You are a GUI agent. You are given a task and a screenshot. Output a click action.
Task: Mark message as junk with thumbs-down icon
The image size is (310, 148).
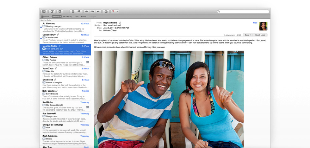79,11
